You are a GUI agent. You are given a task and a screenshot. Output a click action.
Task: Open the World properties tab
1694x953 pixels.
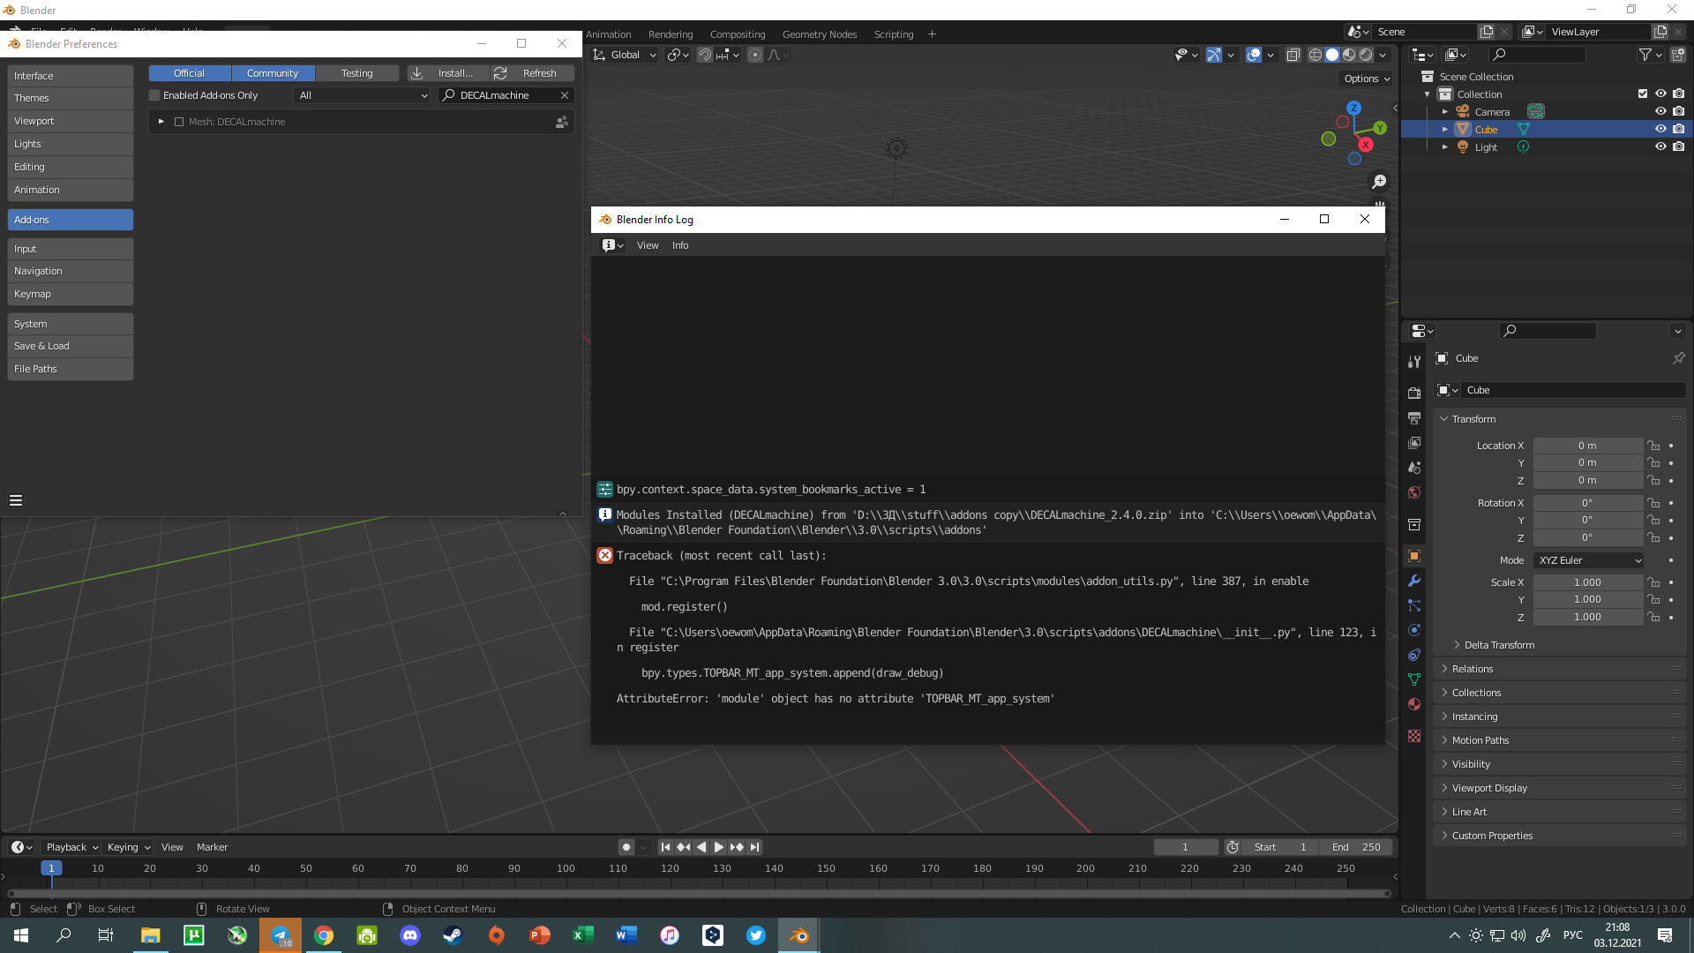point(1414,492)
